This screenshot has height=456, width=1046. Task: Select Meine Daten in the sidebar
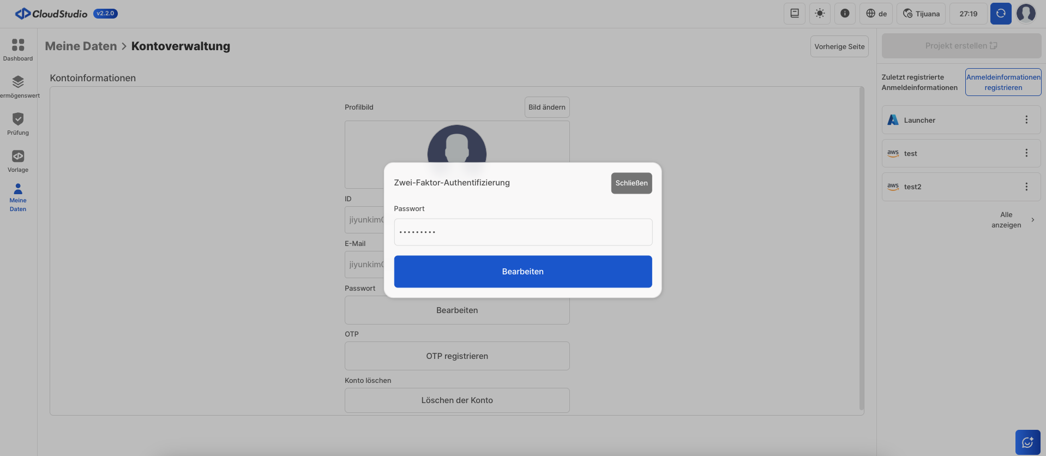[18, 197]
